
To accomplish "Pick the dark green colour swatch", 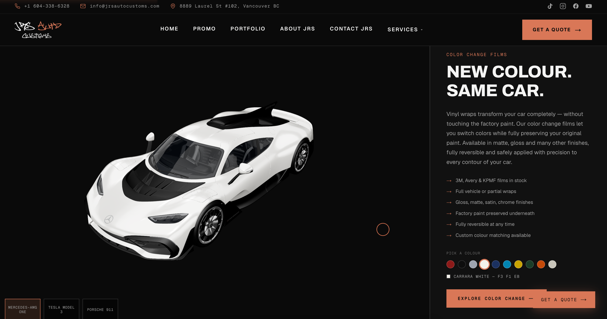I will tap(530, 264).
